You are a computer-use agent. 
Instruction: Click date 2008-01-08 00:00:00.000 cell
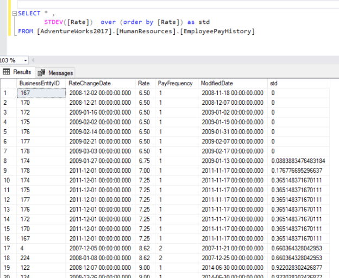pos(101,258)
